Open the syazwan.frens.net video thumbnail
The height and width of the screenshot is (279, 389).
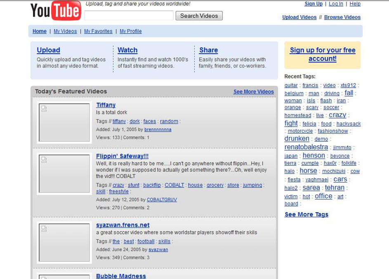[x=64, y=243]
